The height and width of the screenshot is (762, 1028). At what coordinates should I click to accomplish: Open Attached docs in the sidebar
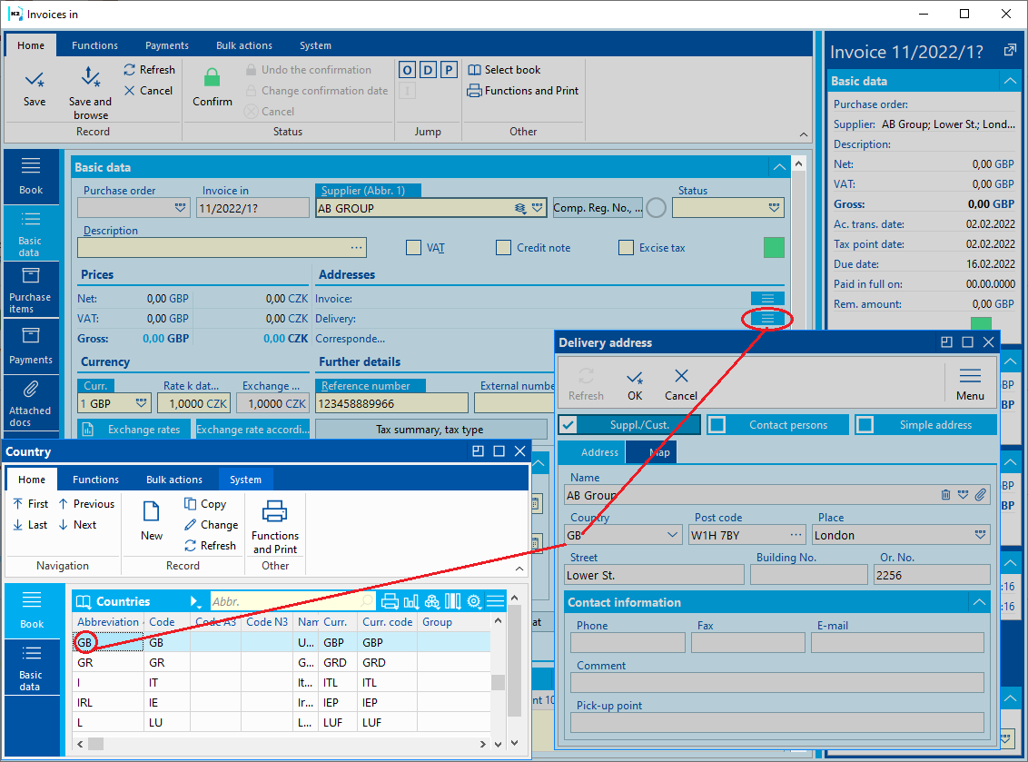point(31,402)
